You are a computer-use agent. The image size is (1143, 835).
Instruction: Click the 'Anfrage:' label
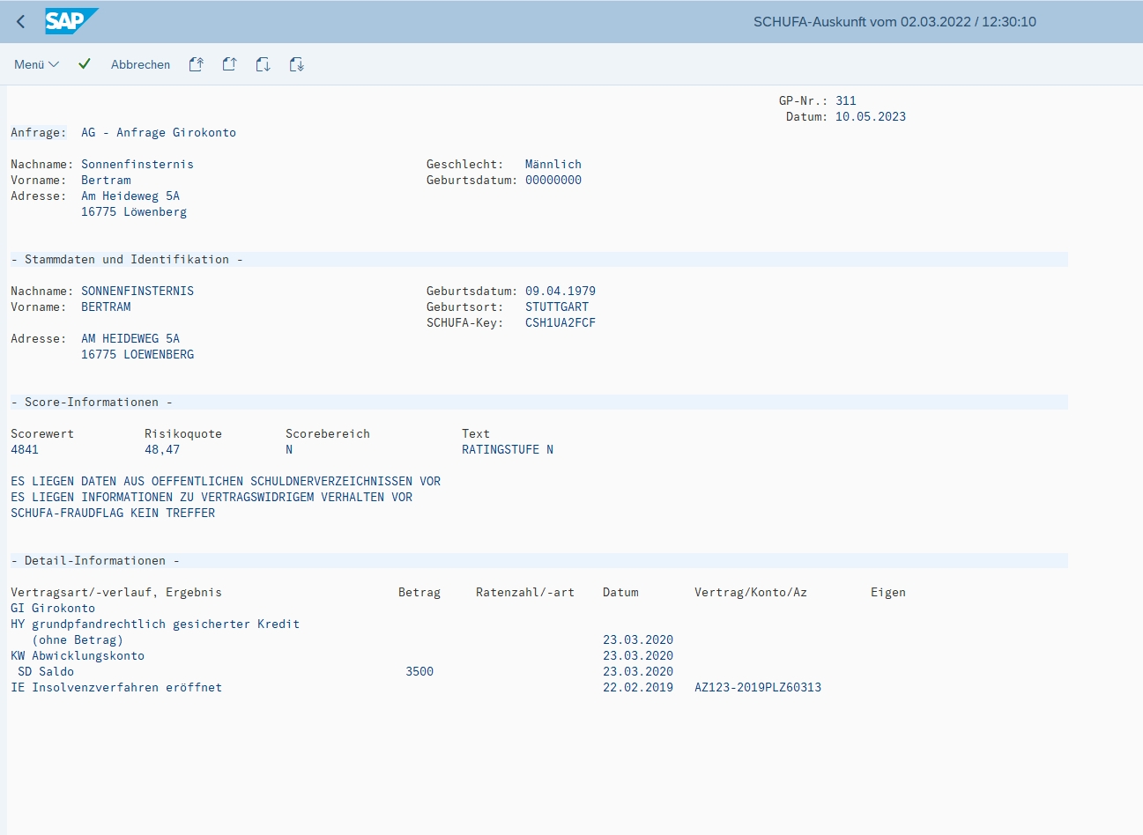(39, 132)
